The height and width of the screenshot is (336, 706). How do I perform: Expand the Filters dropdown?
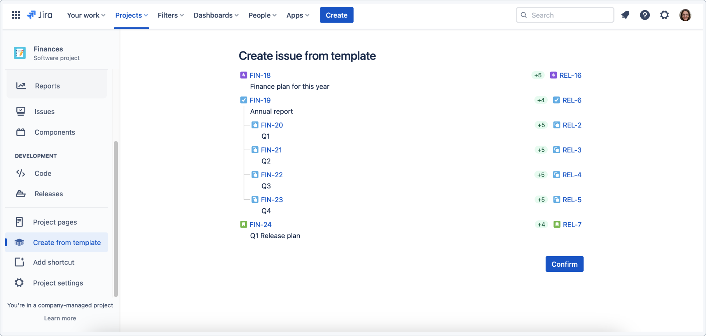click(x=171, y=15)
